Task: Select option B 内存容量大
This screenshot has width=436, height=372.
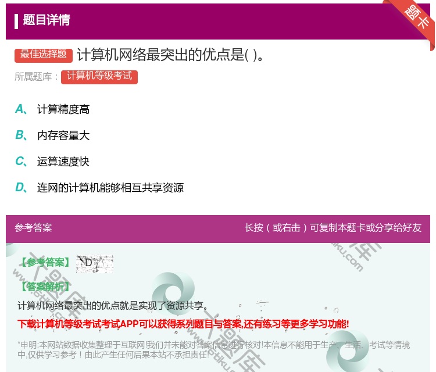Action: (x=52, y=135)
